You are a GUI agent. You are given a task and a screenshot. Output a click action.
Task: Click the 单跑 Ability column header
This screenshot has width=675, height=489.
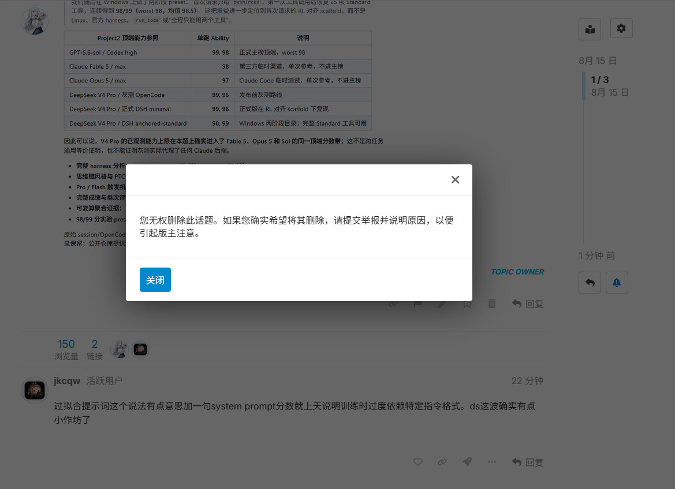tap(213, 38)
